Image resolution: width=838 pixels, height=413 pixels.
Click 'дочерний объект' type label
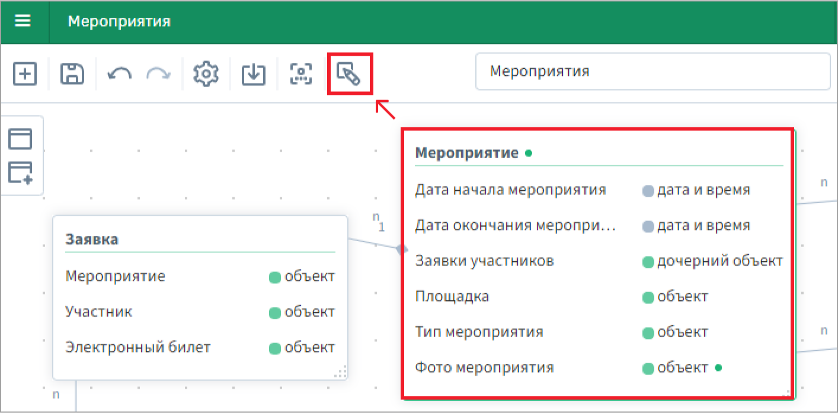point(720,261)
